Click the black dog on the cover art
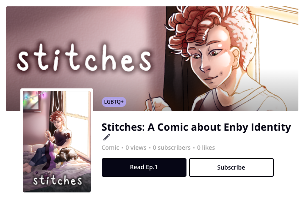The width and height of the screenshot is (306, 203). pyautogui.click(x=67, y=155)
